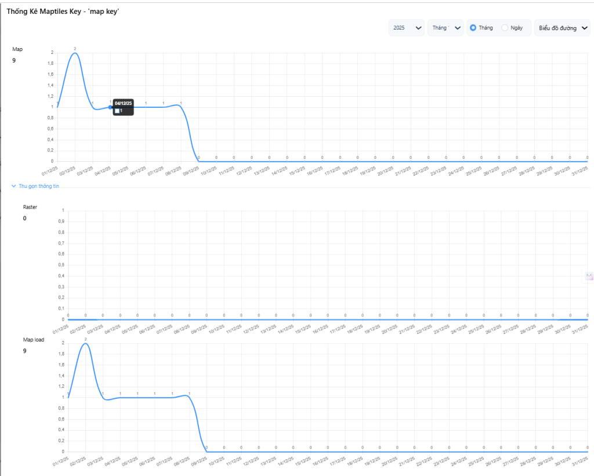Click the 01/12/25 start point on Raster chart
594x476 pixels.
[68, 319]
